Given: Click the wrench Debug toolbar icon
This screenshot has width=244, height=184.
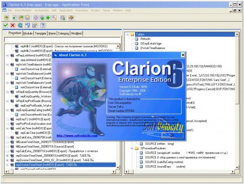Looking at the screenshot, I should pos(54,18).
